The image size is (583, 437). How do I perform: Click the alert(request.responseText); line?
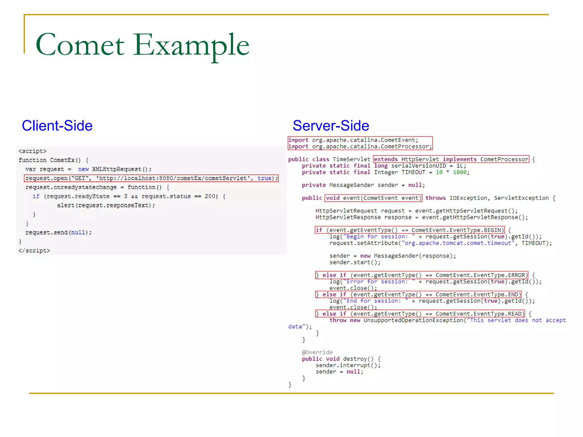click(x=106, y=205)
